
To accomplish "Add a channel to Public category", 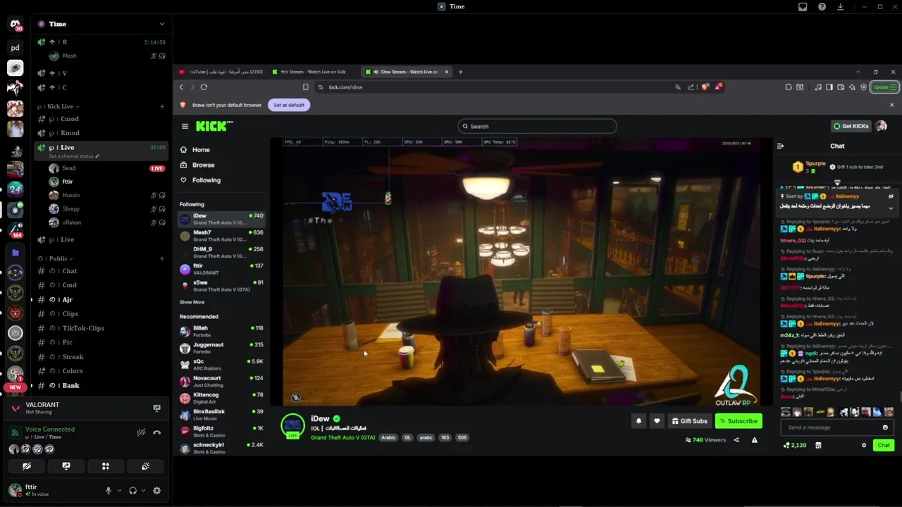I will pyautogui.click(x=162, y=258).
